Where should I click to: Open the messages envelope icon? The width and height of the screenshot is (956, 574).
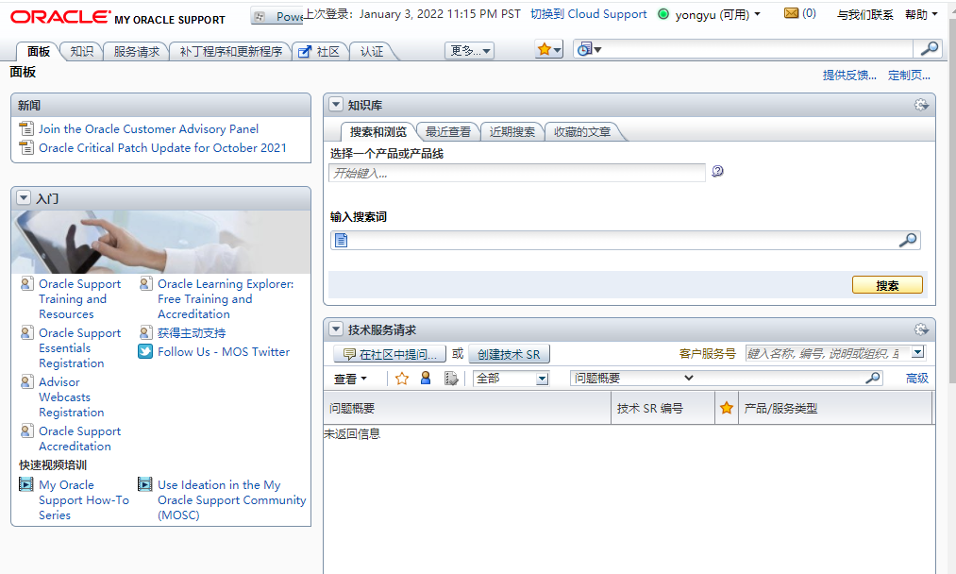click(x=791, y=13)
